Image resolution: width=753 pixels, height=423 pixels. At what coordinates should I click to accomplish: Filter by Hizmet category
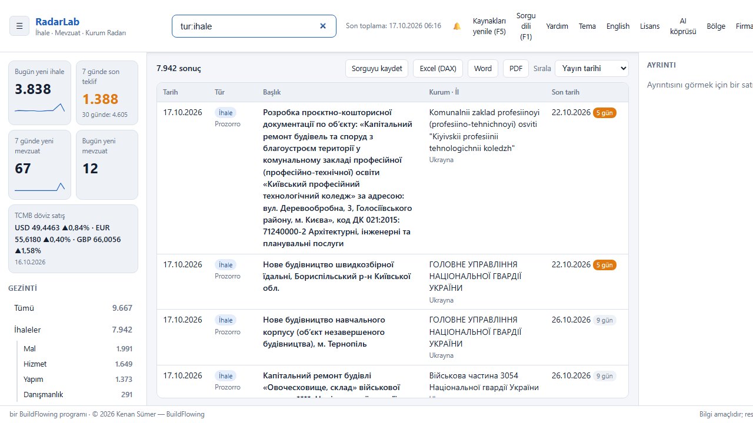point(78,364)
